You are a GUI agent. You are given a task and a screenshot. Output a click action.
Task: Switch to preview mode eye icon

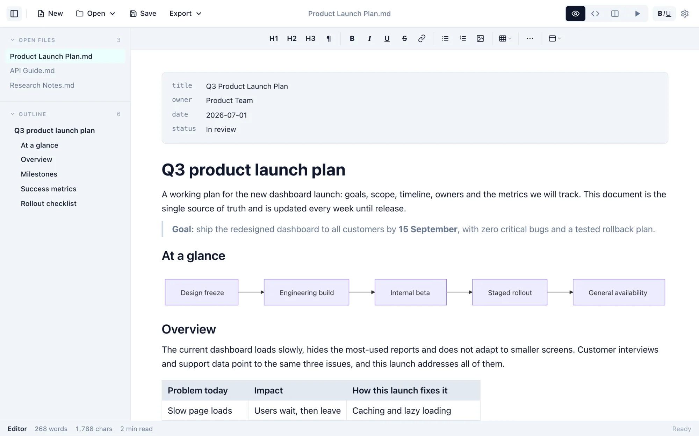tap(575, 14)
